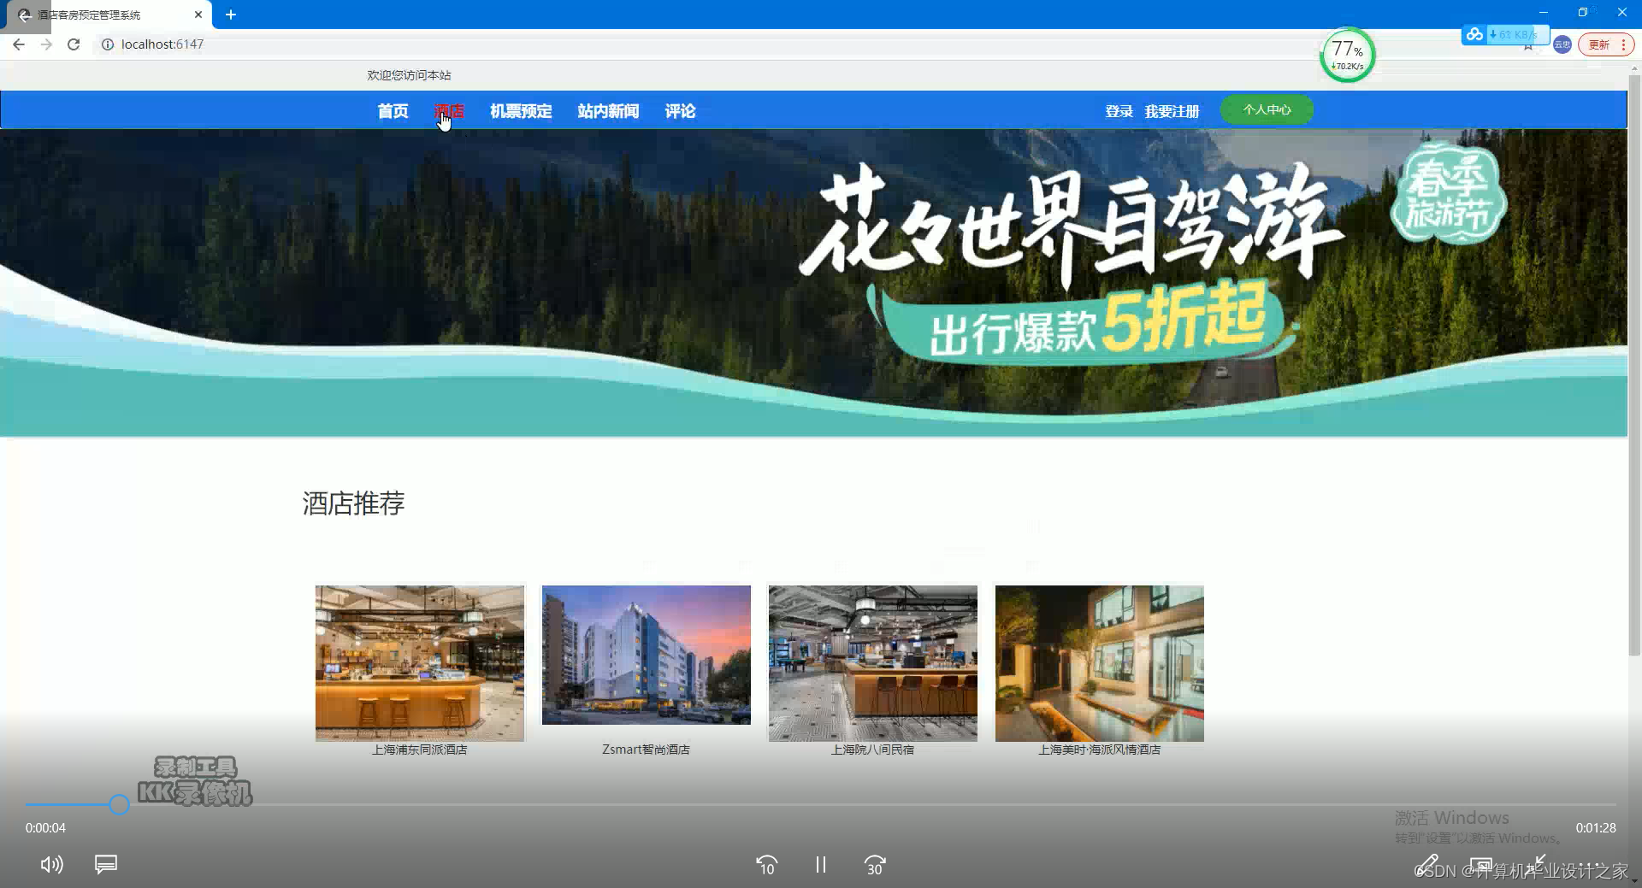The image size is (1642, 888).
Task: Click the cast to device icon
Action: (x=1481, y=865)
